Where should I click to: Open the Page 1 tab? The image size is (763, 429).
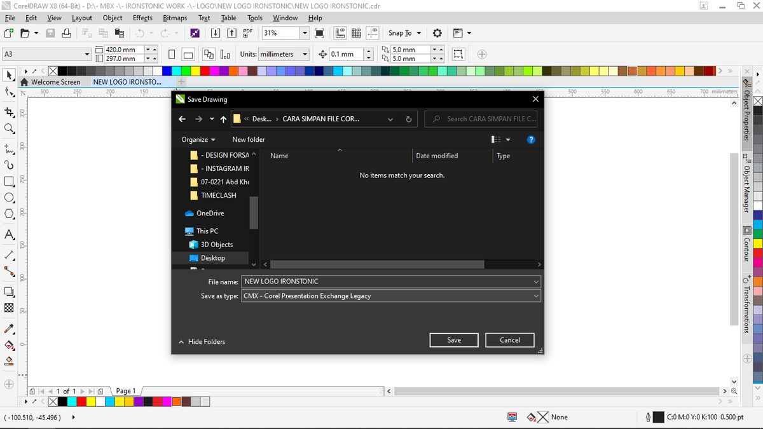[x=125, y=391]
